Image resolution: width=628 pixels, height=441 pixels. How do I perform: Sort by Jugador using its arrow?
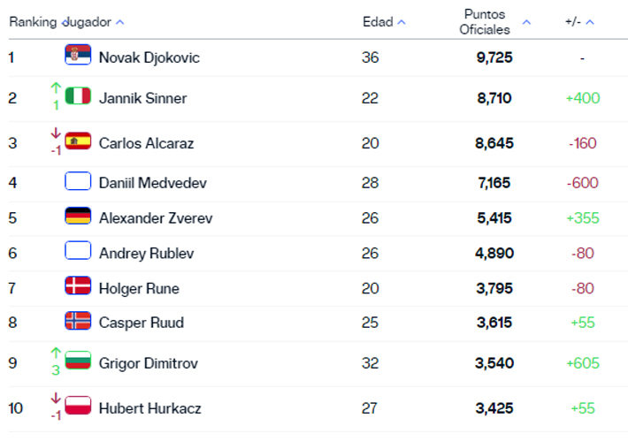[x=119, y=22]
